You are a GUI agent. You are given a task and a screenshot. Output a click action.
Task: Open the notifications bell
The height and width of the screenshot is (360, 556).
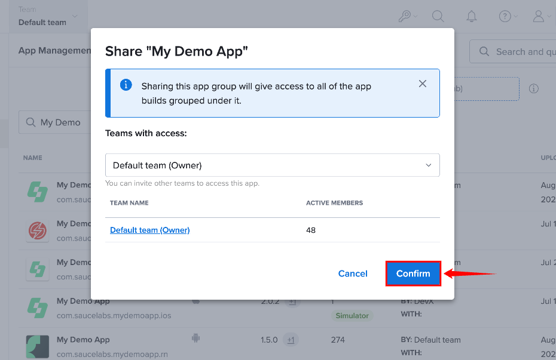(471, 16)
